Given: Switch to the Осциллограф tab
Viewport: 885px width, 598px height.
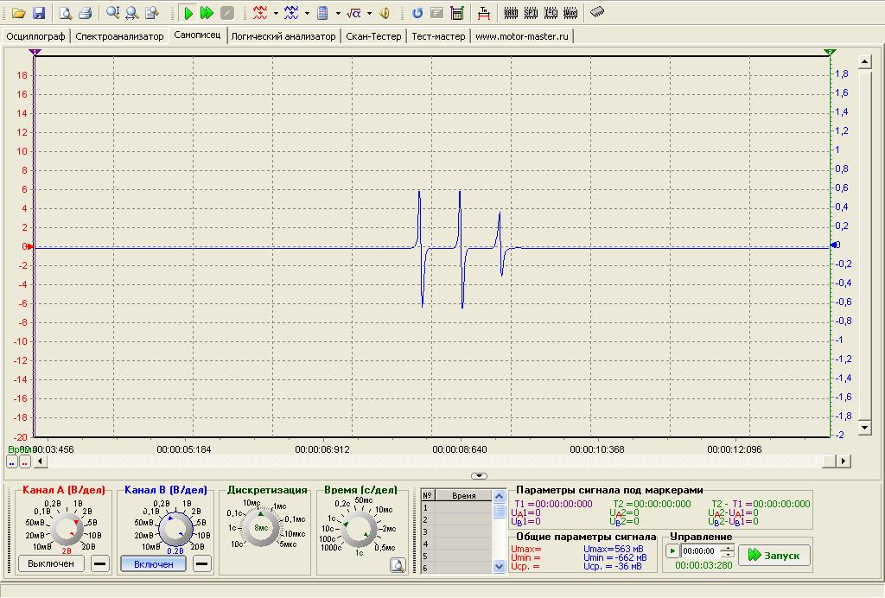Looking at the screenshot, I should pyautogui.click(x=35, y=36).
